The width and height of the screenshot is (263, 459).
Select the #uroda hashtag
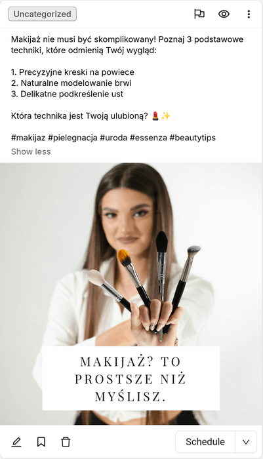point(113,138)
